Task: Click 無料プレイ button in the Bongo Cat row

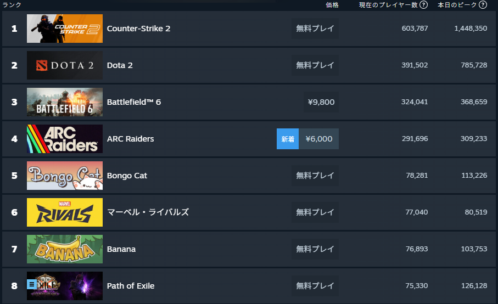Action: tap(315, 176)
